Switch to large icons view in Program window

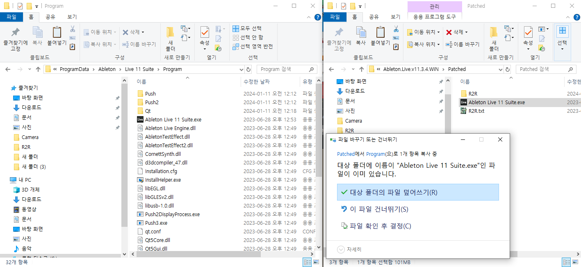tap(315, 262)
